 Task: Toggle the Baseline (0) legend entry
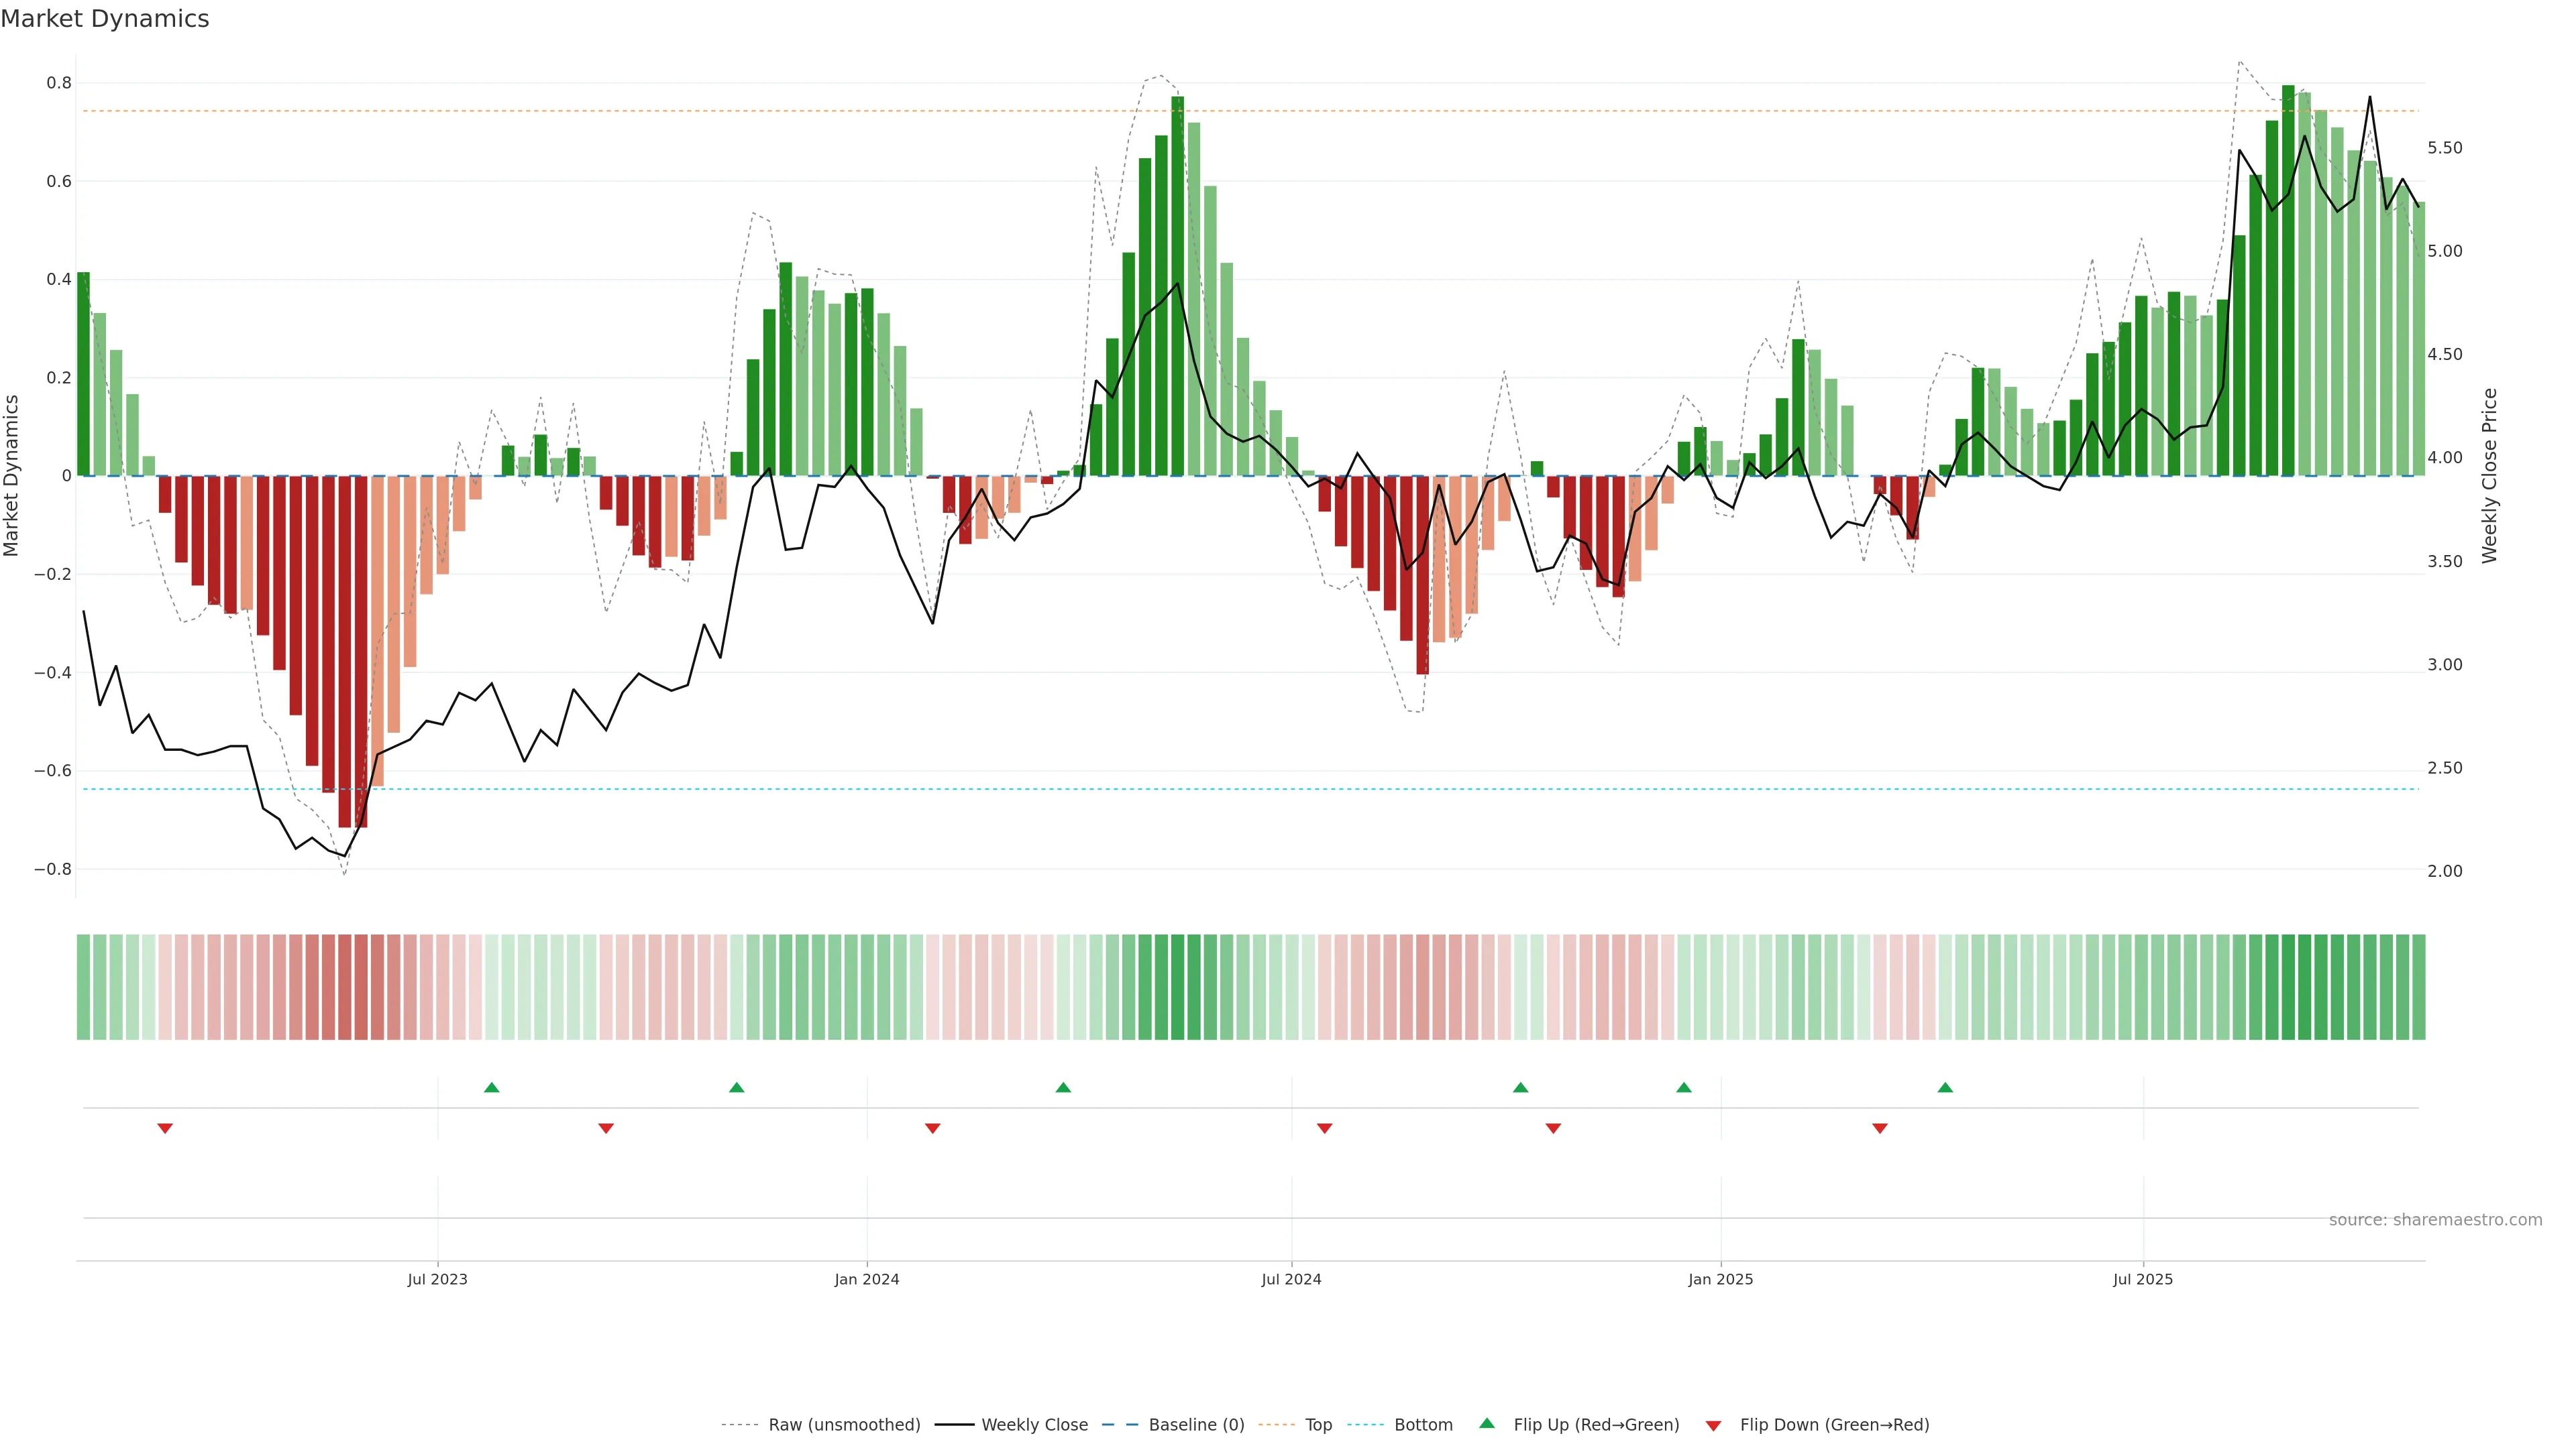click(x=1196, y=1425)
